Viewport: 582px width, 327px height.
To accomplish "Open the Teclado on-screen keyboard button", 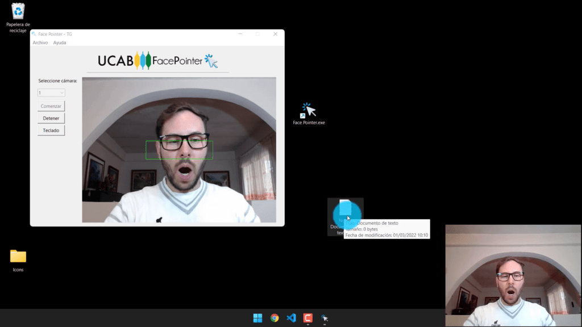I will click(x=51, y=131).
